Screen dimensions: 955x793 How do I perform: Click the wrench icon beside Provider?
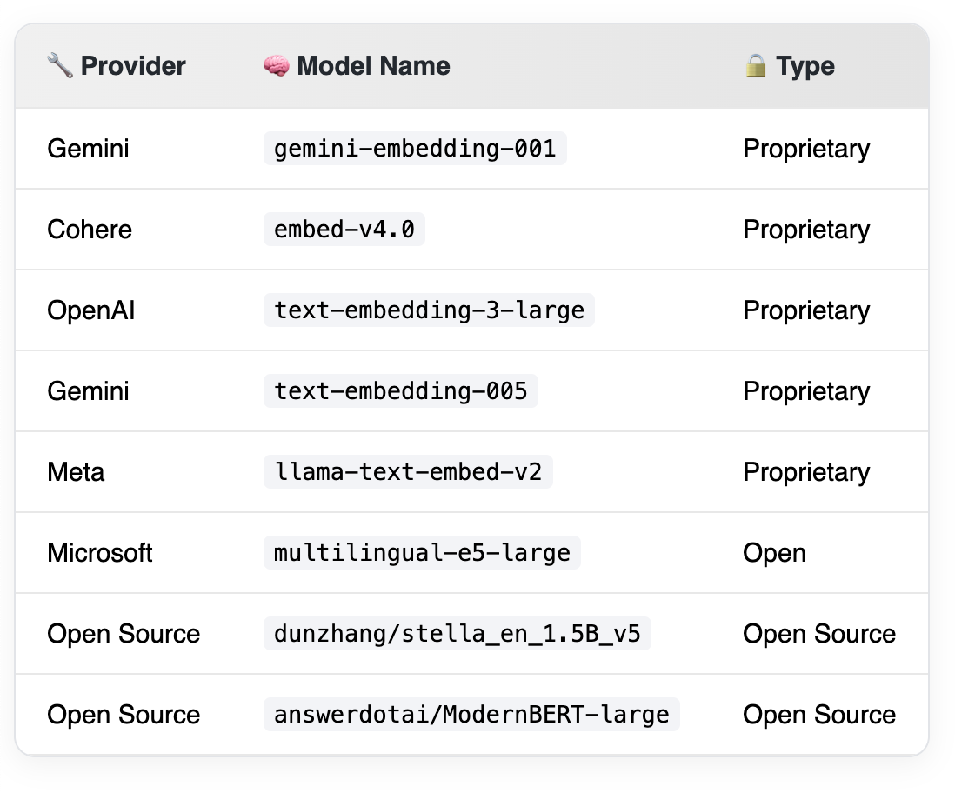(x=59, y=66)
